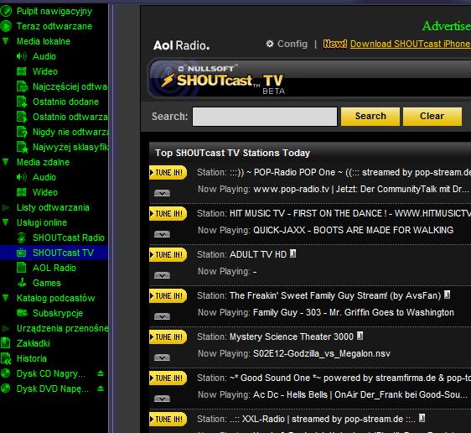Open Games in Usługi online
Viewport: 471px width, 433px height.
click(47, 283)
